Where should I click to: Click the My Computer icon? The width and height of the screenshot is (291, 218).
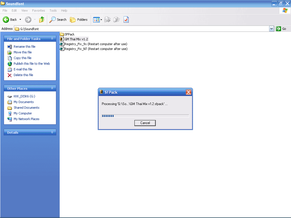pyautogui.click(x=10, y=114)
